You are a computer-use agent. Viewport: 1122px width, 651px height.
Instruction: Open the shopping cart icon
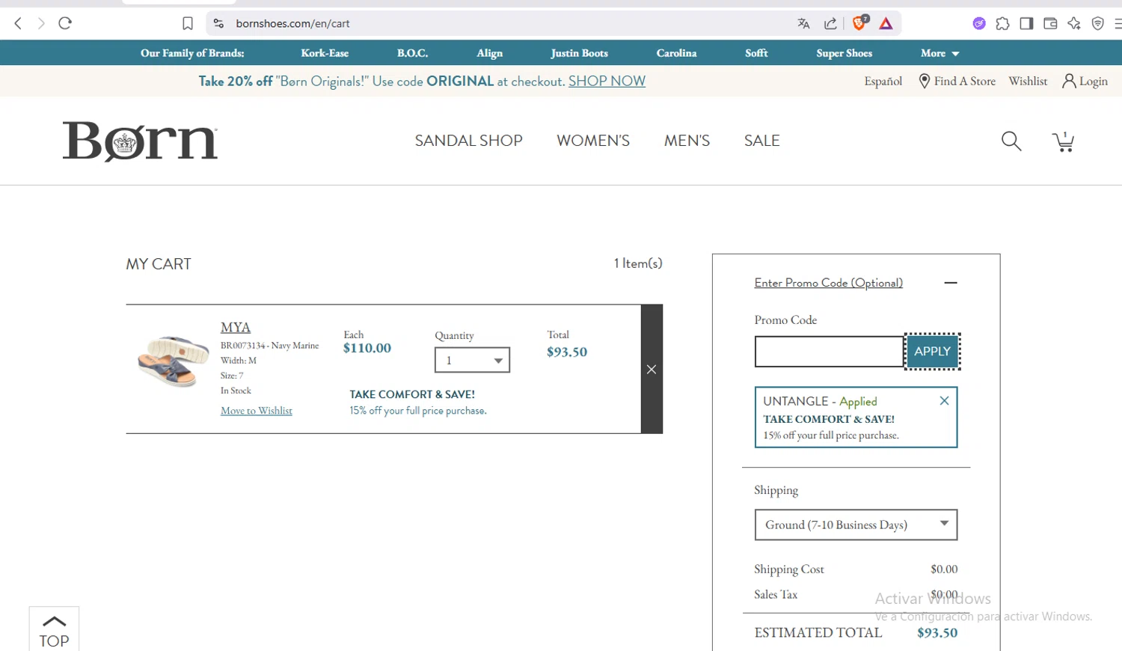1063,141
